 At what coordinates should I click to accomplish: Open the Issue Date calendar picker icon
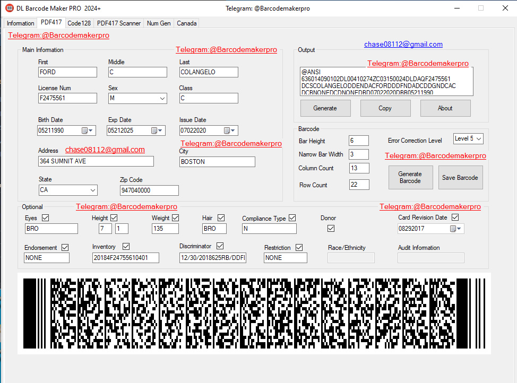229,130
